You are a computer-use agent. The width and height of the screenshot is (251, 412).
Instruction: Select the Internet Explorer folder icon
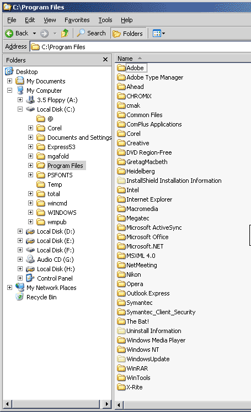pos(121,199)
